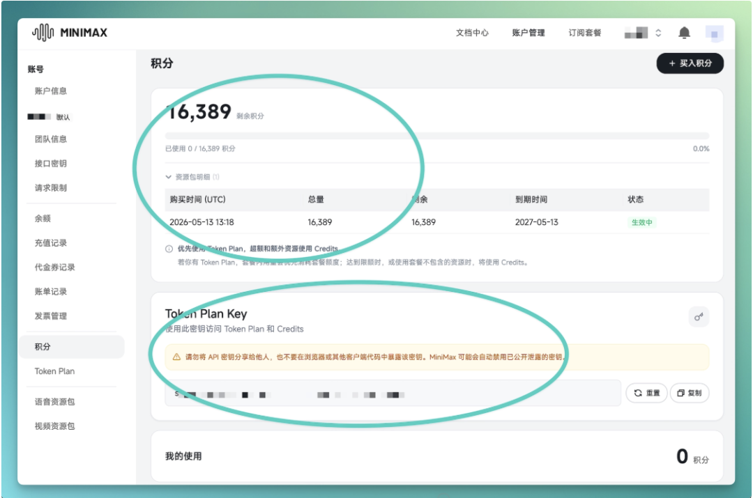Open the user avatar menu
Image resolution: width=753 pixels, height=498 pixels.
714,33
